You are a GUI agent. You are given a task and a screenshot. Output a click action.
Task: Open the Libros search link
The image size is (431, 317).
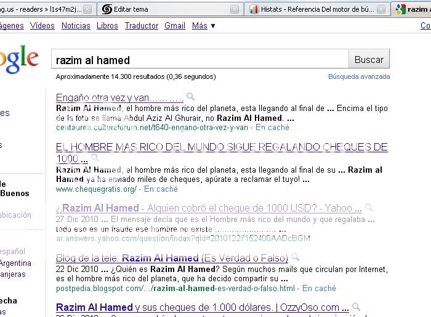coord(107,26)
